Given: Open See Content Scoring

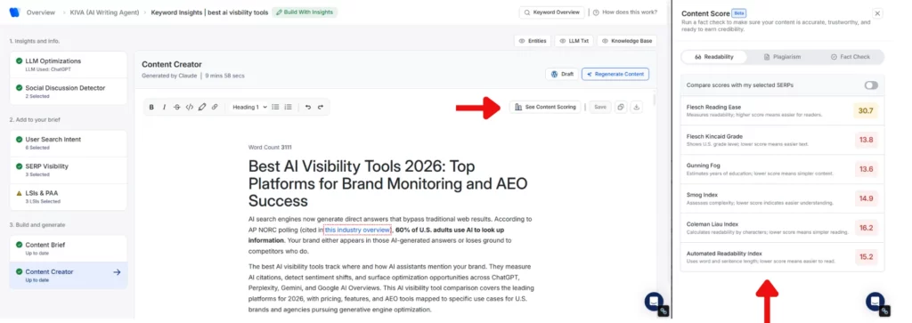Looking at the screenshot, I should coord(545,107).
